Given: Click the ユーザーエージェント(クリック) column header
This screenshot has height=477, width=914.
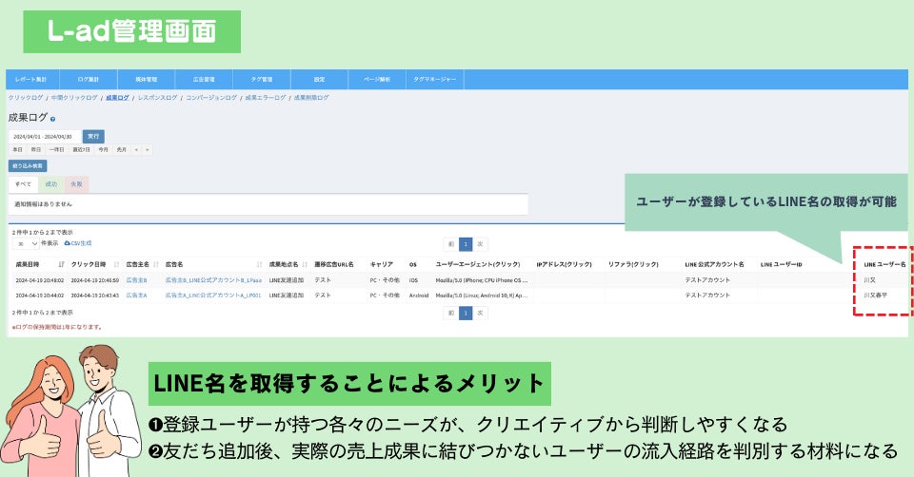Looking at the screenshot, I should click(x=477, y=264).
